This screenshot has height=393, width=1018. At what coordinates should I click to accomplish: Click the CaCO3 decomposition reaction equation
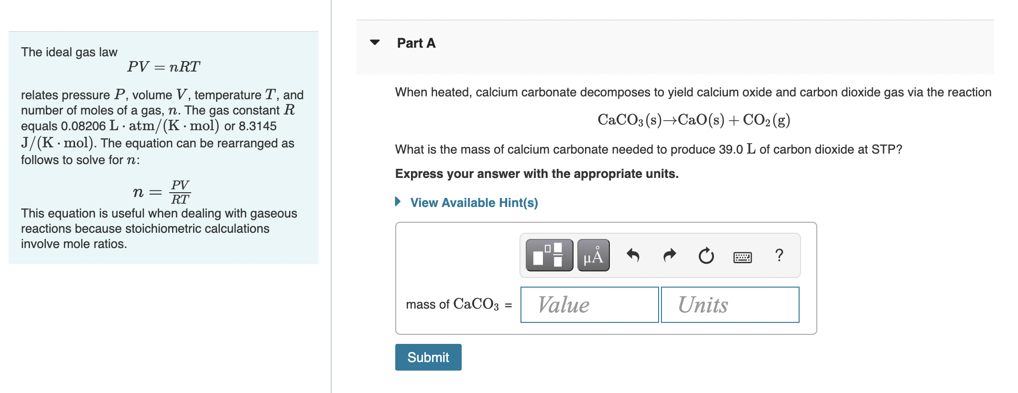point(693,120)
